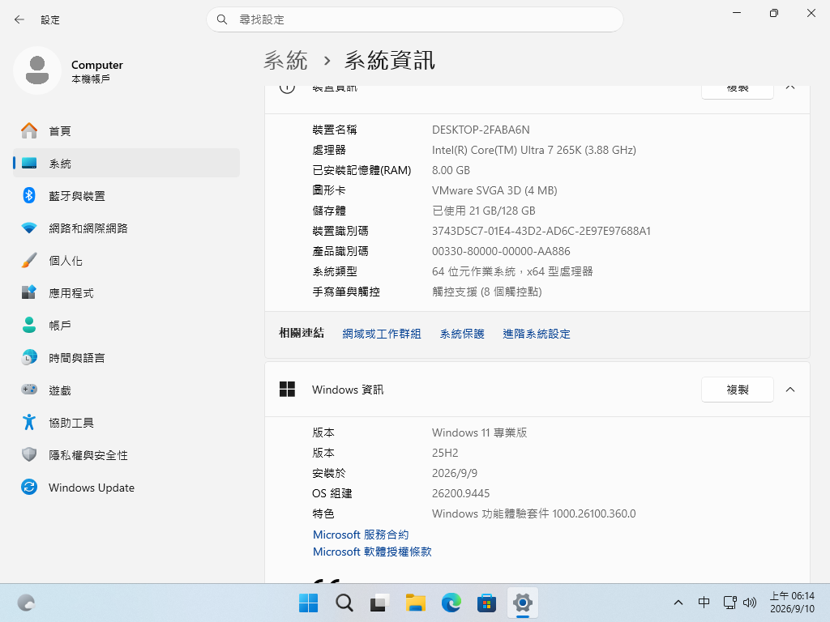
Task: Open Microsoft Edge from the taskbar
Action: tap(451, 603)
